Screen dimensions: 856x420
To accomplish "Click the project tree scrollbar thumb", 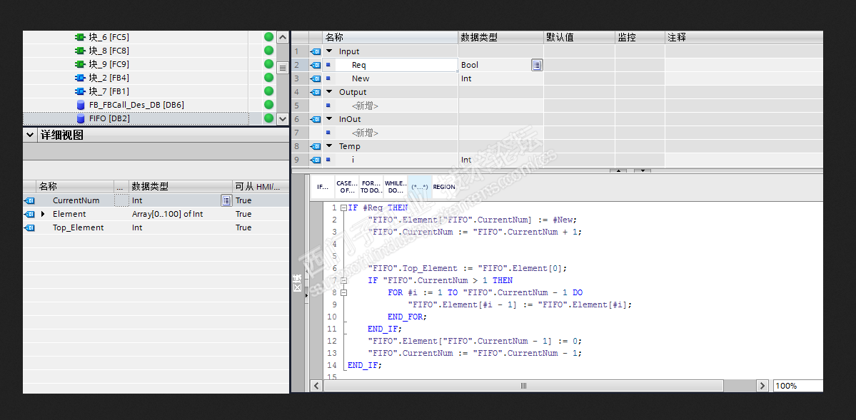I will 282,68.
